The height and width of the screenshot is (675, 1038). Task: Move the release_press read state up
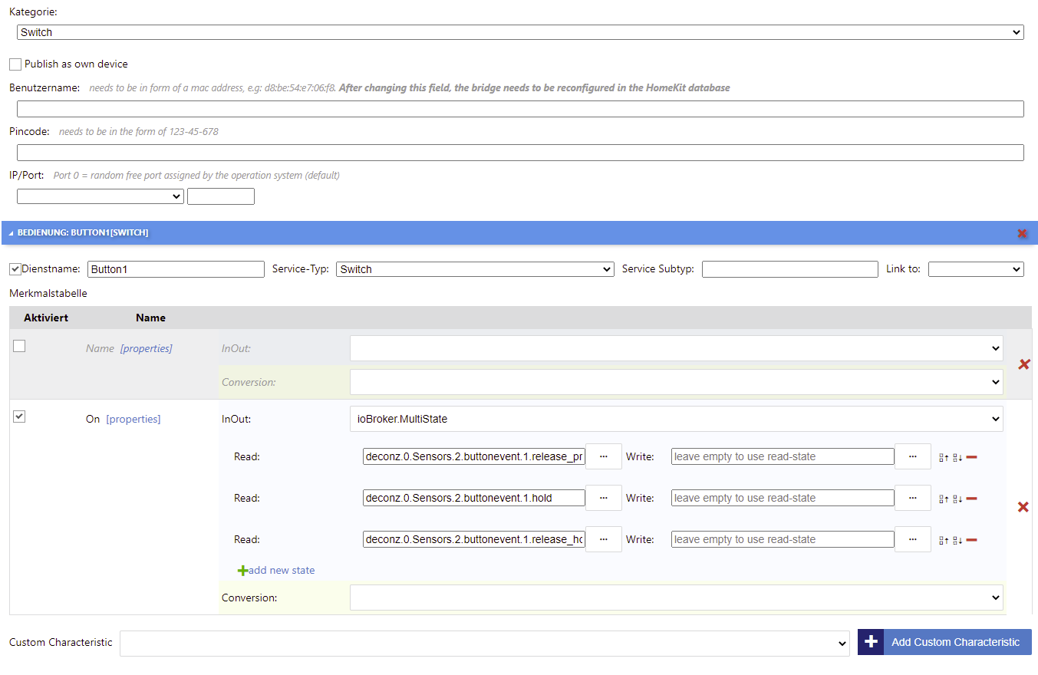pyautogui.click(x=944, y=458)
